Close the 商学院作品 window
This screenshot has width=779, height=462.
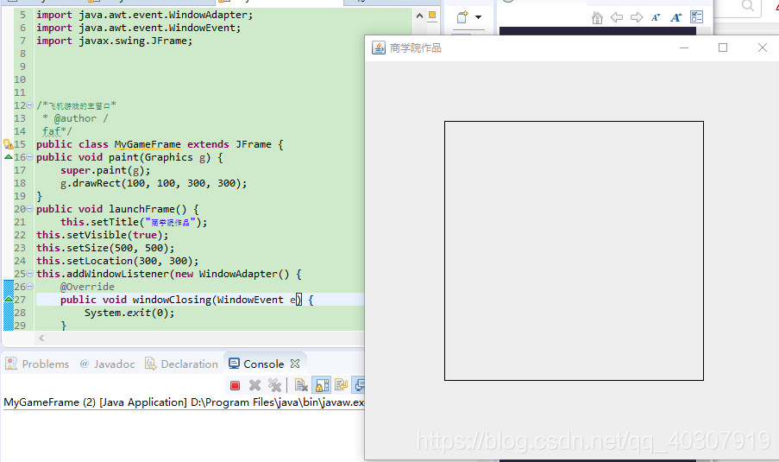762,47
